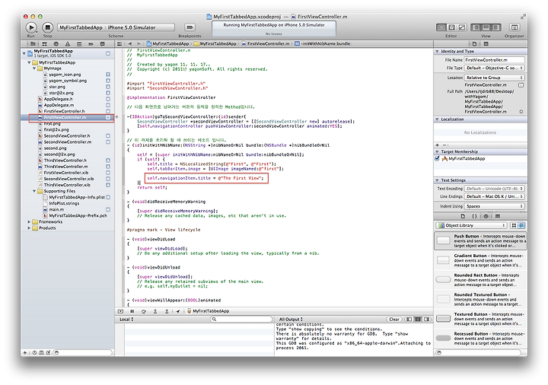Open the Location Relative to Group dropdown
The image size is (548, 385).
click(x=494, y=78)
